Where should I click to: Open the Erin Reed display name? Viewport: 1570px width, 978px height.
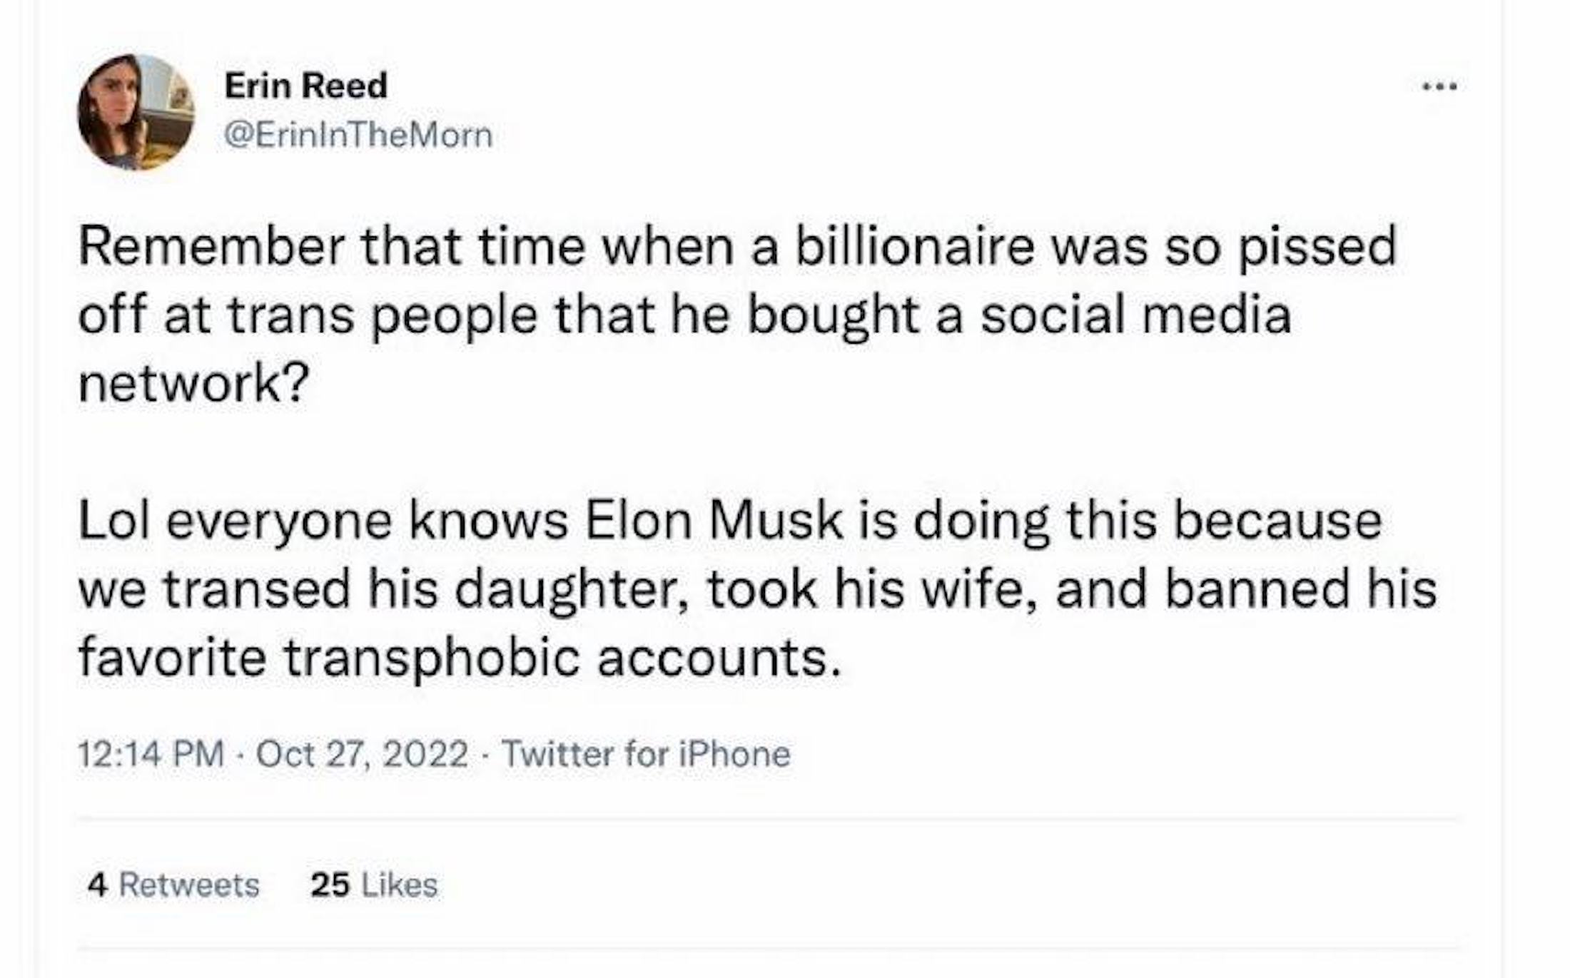pos(305,86)
